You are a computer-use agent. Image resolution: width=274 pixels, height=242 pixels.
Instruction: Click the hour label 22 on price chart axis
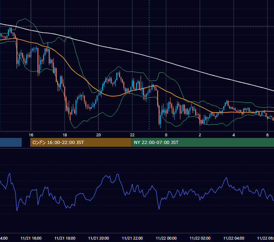[x=132, y=135]
